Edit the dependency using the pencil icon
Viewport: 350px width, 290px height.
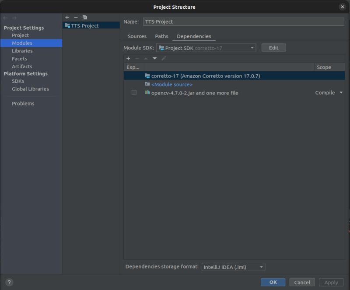164,58
